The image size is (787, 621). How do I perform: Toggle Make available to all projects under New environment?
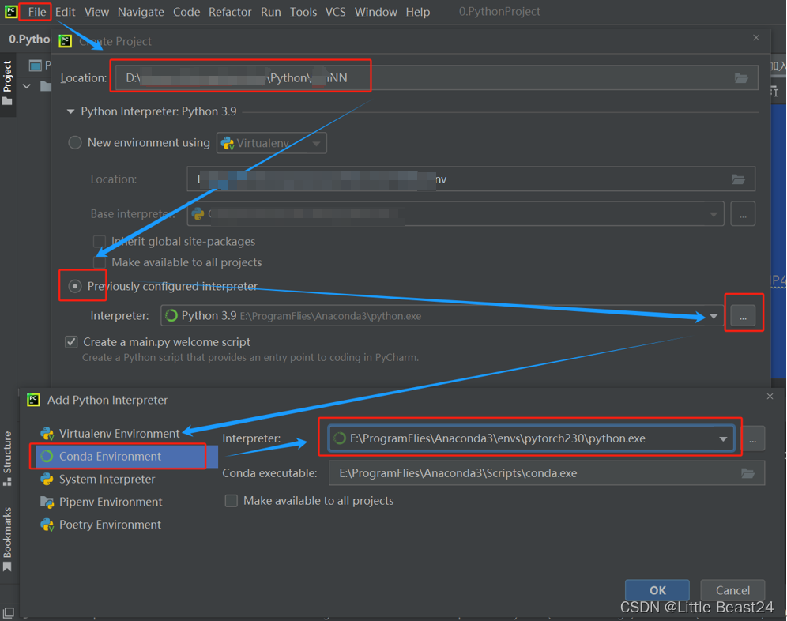100,262
